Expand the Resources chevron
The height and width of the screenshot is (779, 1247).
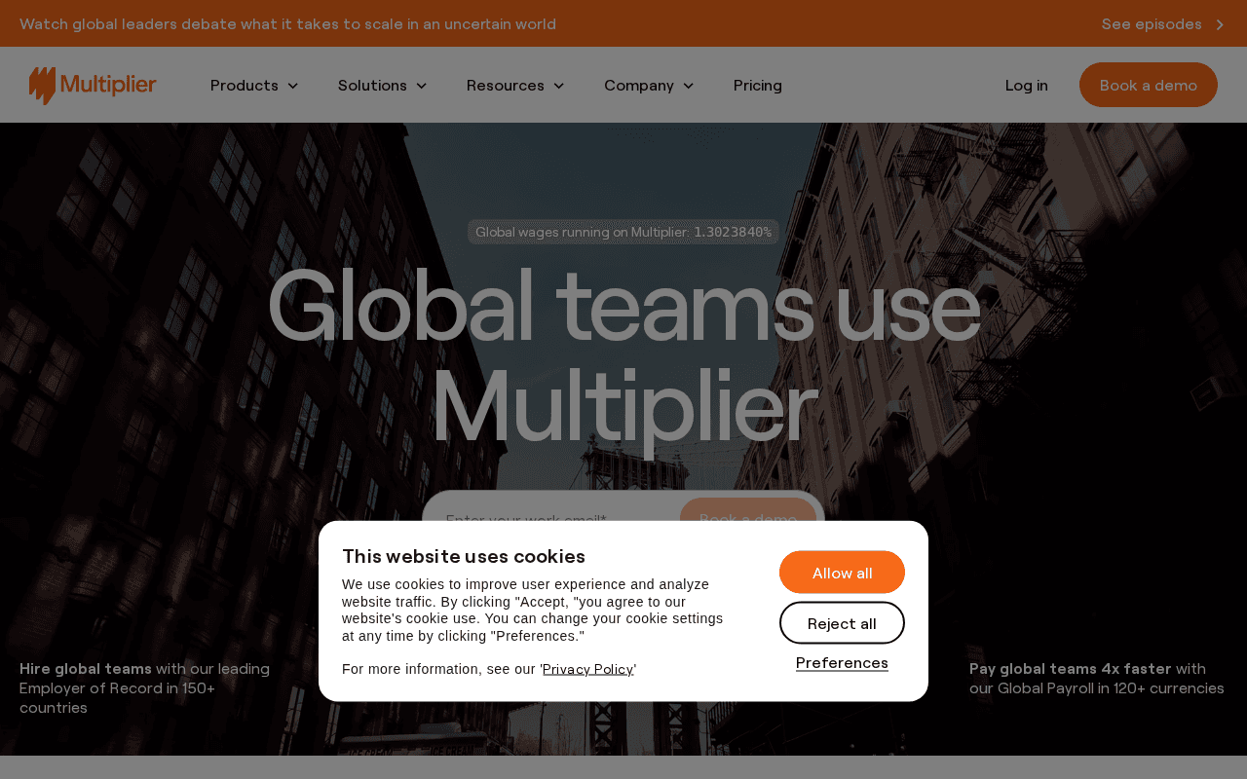(558, 86)
